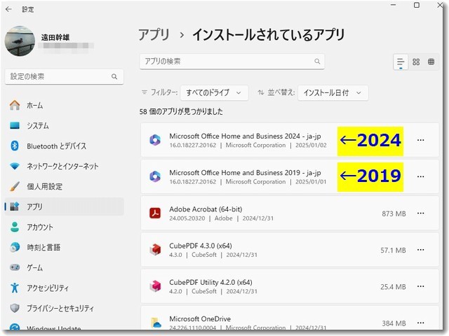Click the CubePDF Utility app icon
Screen dimensions: 449x336
point(155,286)
